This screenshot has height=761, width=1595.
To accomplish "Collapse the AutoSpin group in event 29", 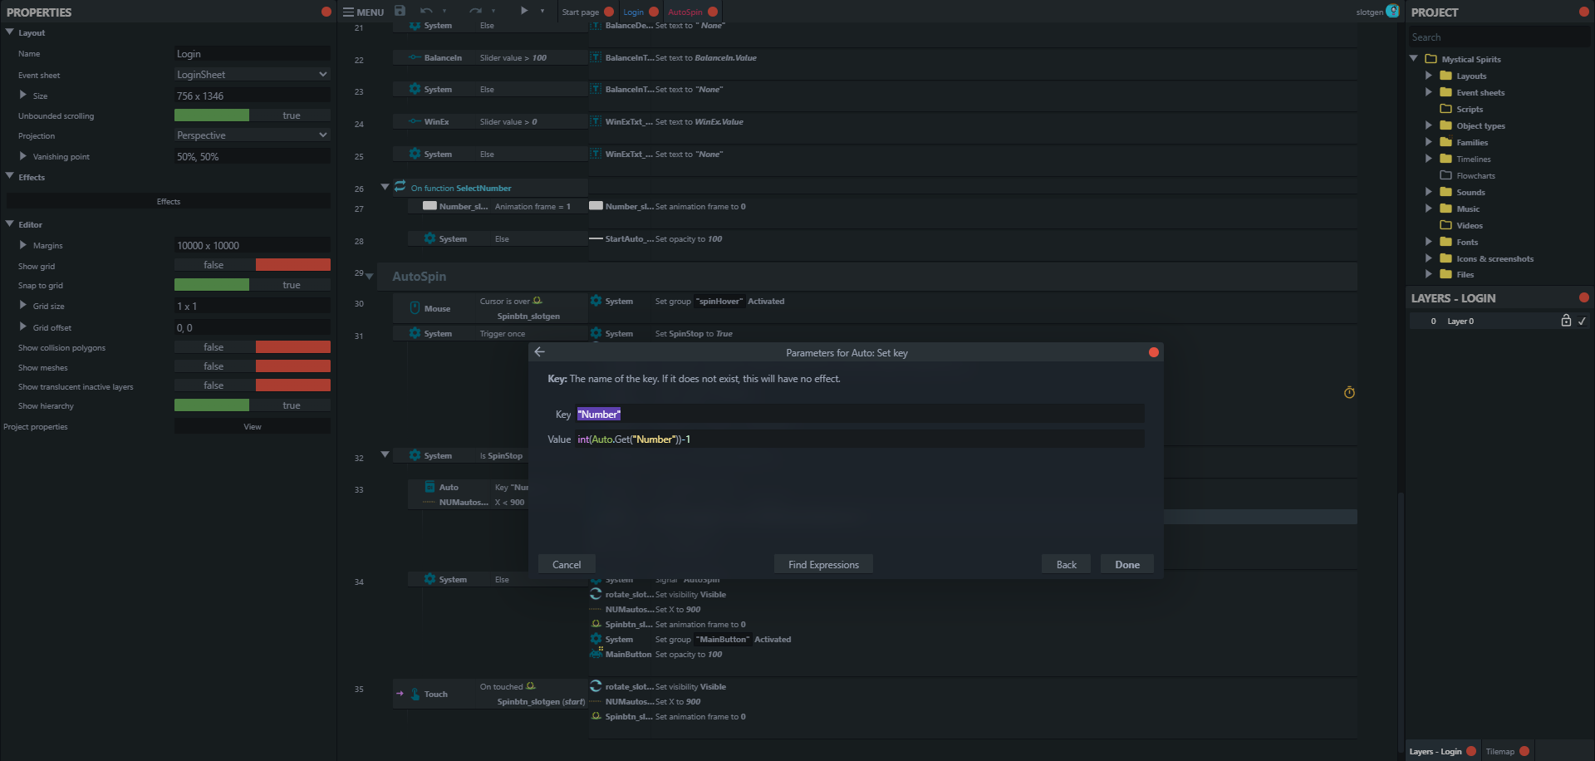I will point(370,276).
